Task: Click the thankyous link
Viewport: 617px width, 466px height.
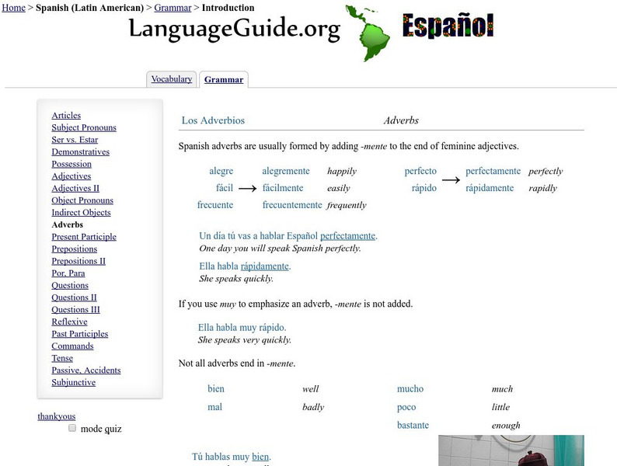Action: [56, 416]
